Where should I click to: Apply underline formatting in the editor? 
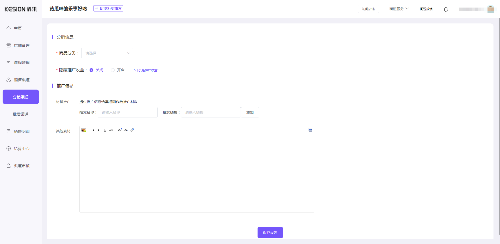[x=105, y=130]
